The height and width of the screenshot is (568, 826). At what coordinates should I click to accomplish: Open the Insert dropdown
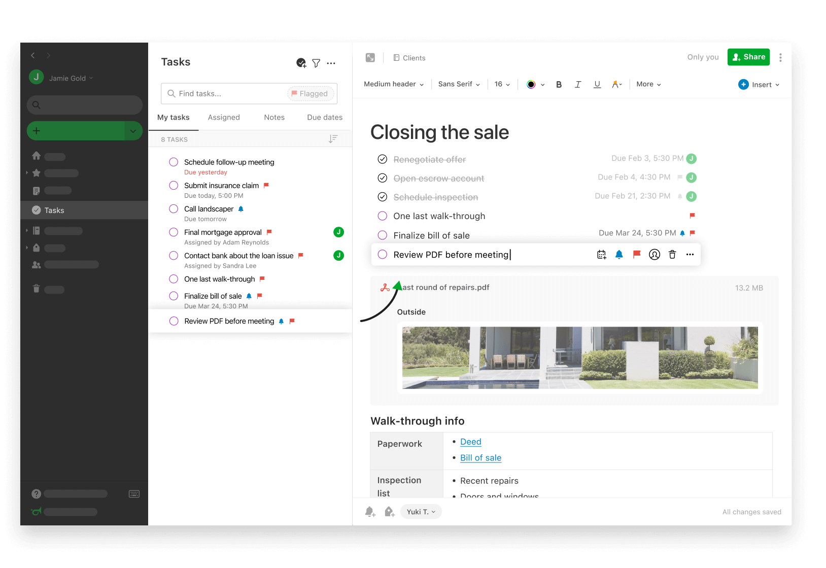pyautogui.click(x=759, y=85)
